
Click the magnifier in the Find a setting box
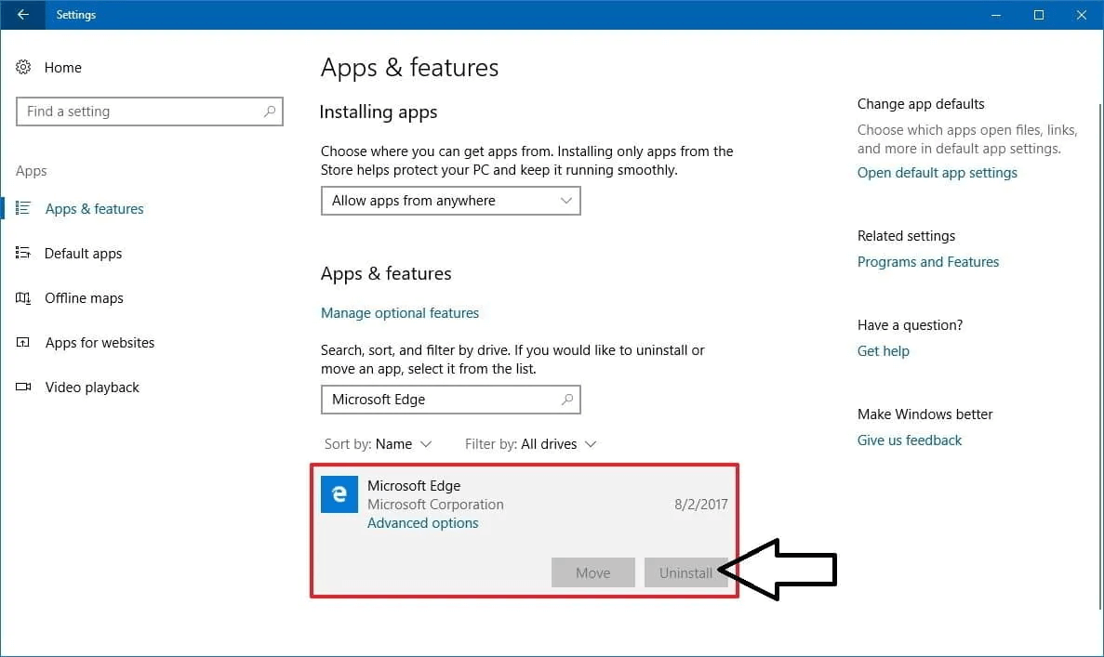coord(271,111)
